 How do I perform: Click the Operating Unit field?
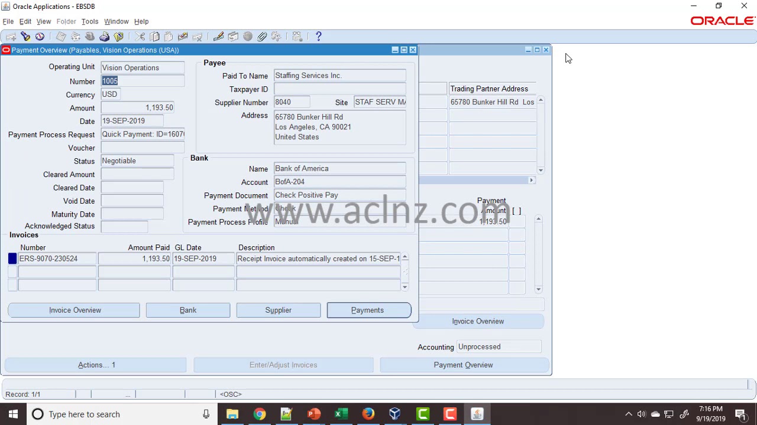pyautogui.click(x=143, y=68)
